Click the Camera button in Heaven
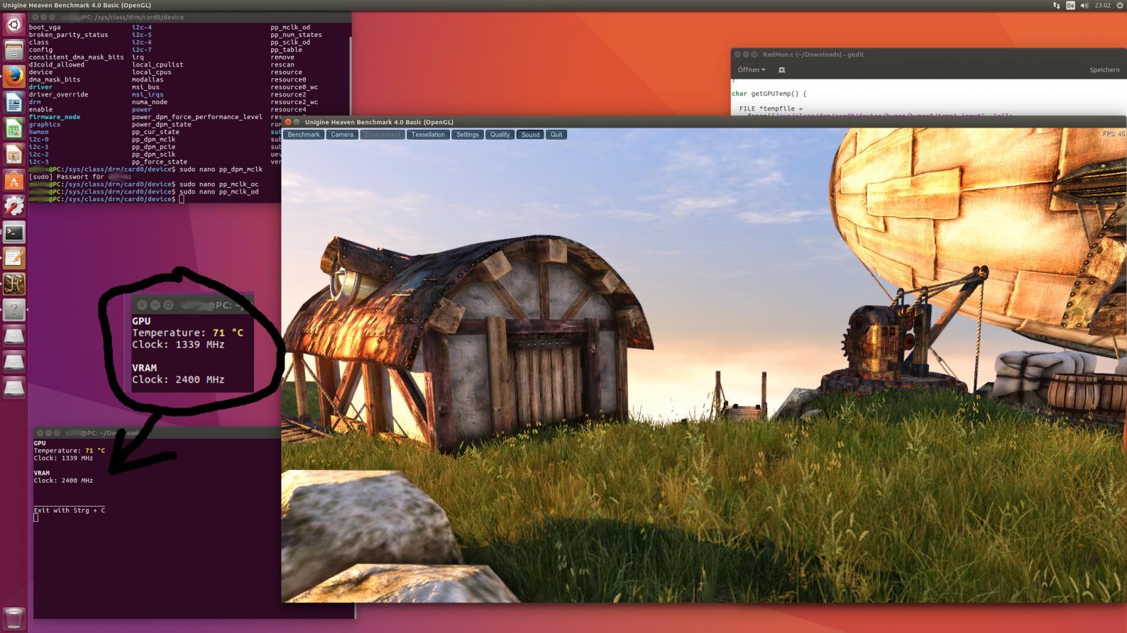 (342, 134)
